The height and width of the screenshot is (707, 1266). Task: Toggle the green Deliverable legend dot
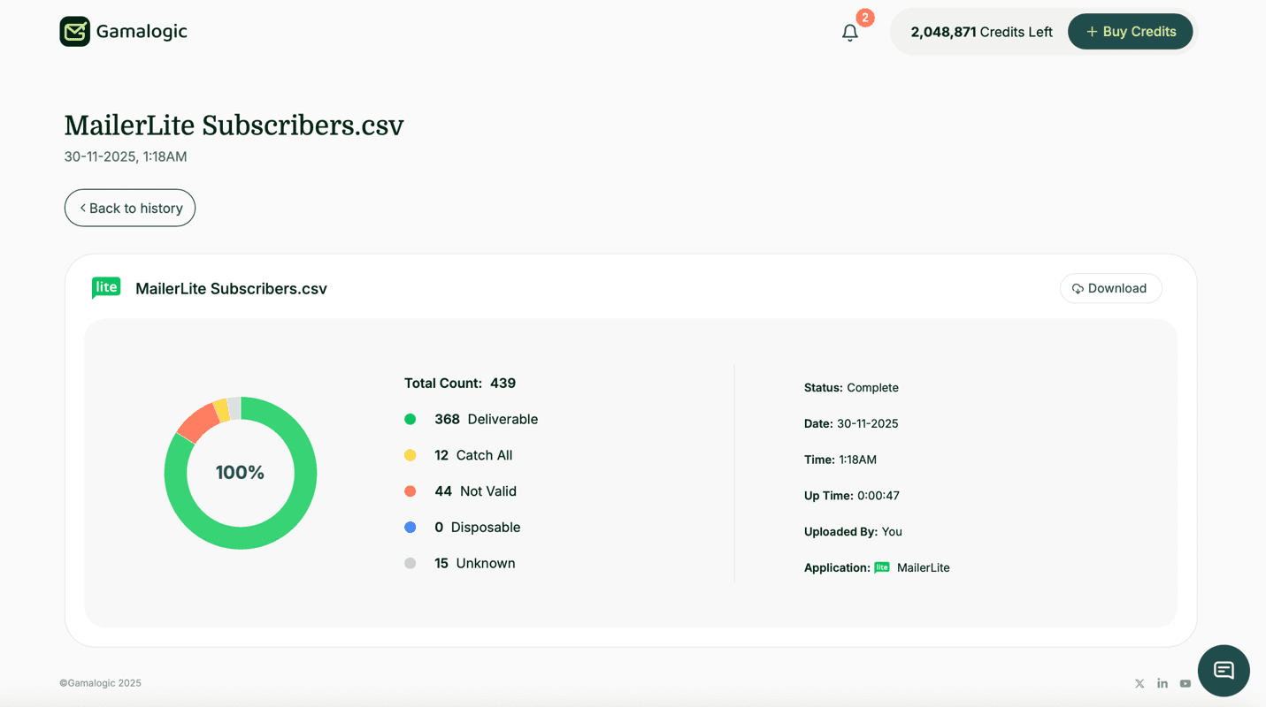pos(411,419)
